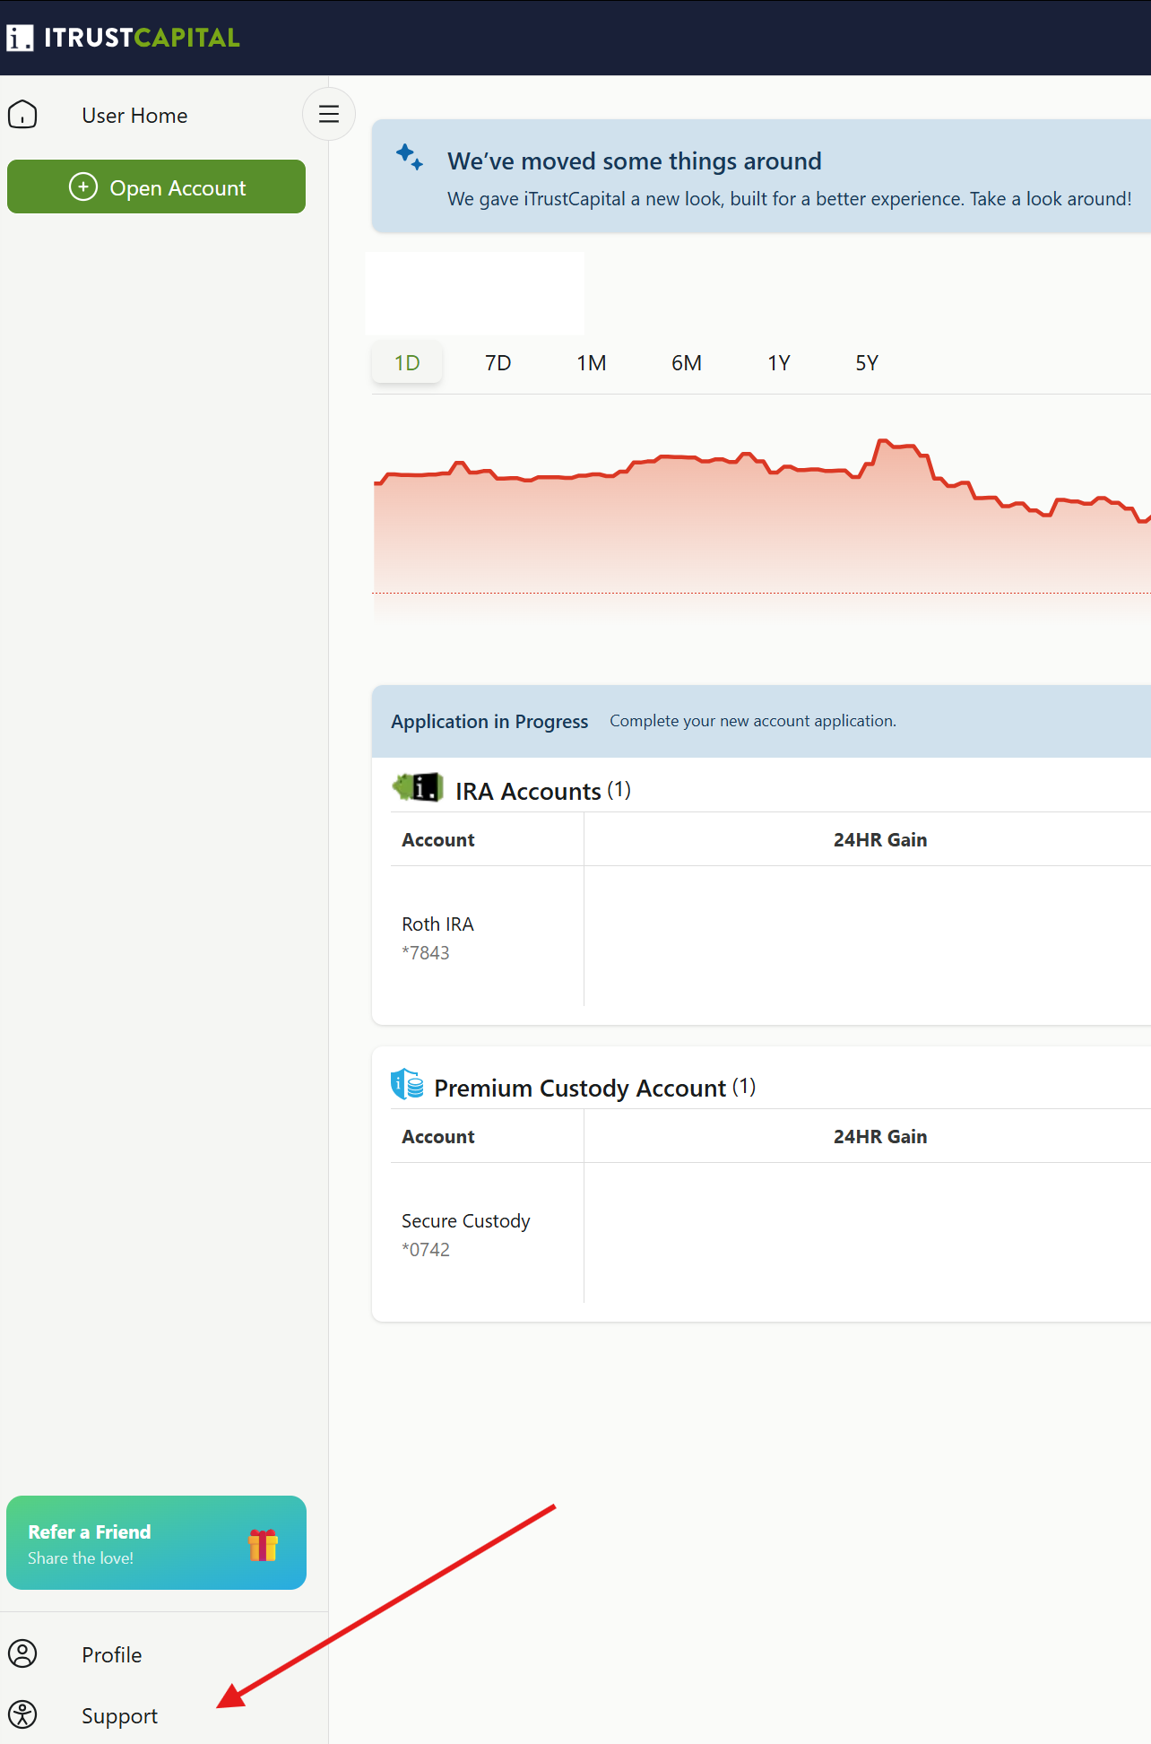Click the 24HR Gain header under Premium Custody
Image resolution: width=1151 pixels, height=1744 pixels.
click(x=880, y=1137)
